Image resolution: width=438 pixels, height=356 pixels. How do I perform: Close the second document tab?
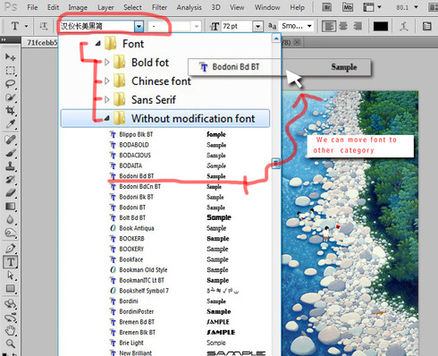[x=297, y=42]
